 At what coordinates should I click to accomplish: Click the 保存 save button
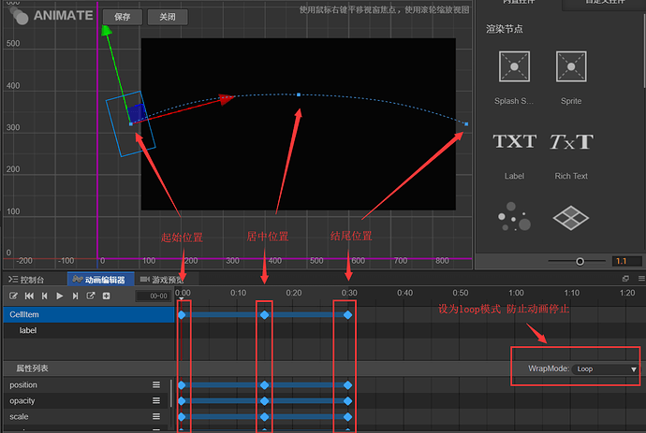[123, 17]
